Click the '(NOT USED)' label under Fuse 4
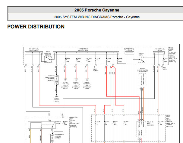 coord(95,70)
